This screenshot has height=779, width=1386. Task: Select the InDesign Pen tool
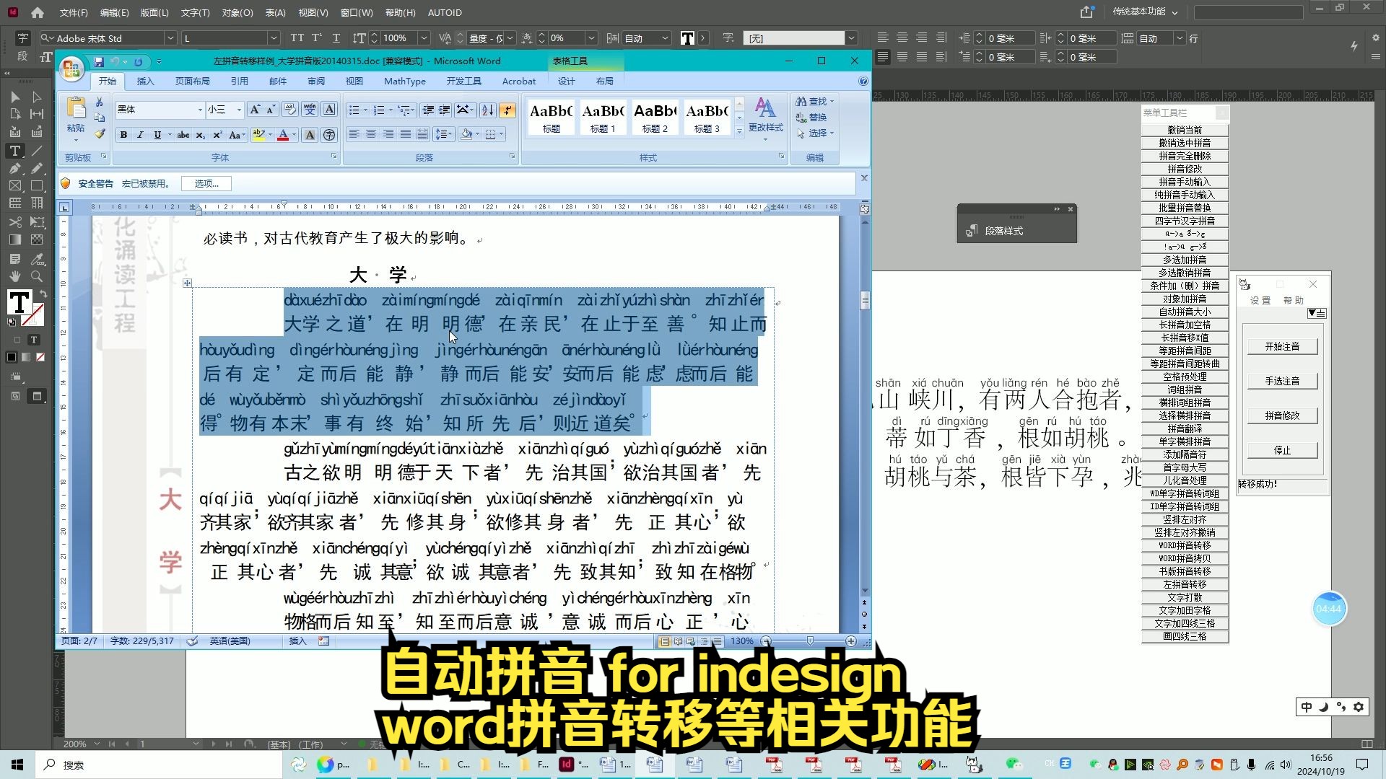coord(14,168)
